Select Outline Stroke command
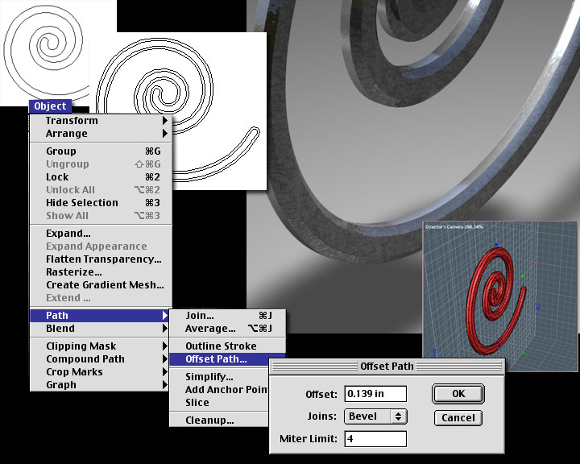 coord(221,346)
